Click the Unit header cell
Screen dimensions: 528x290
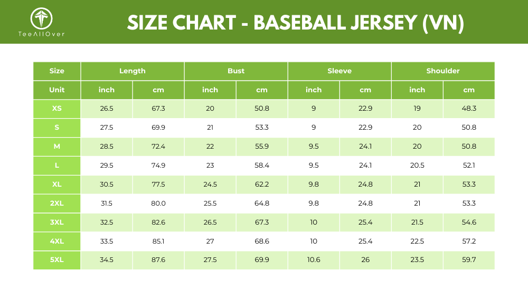click(x=57, y=90)
